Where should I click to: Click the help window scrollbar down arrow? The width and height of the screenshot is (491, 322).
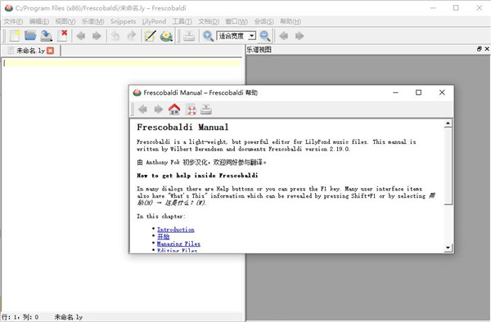448,248
